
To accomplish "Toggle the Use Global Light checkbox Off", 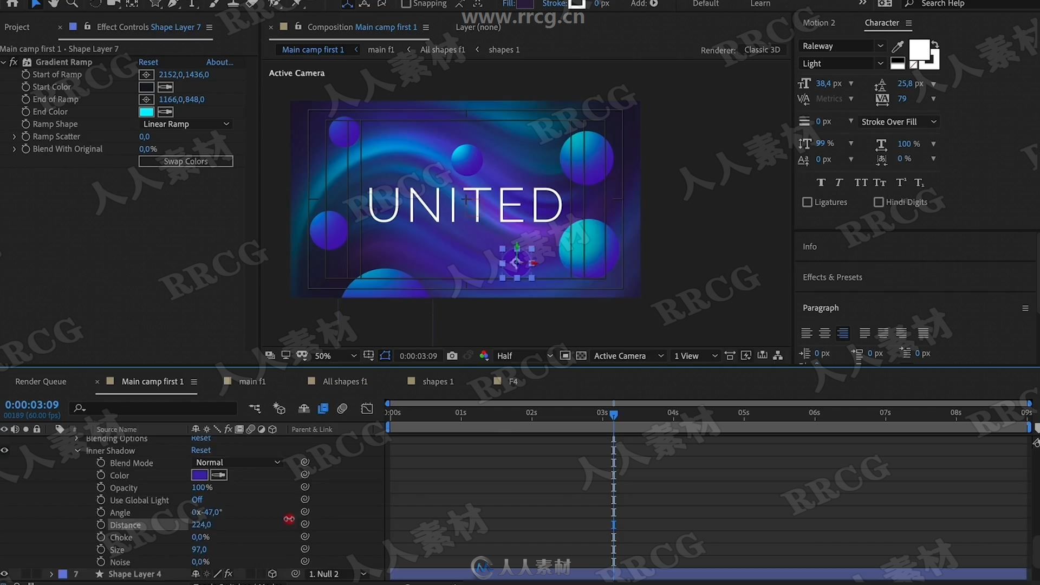I will [x=197, y=499].
